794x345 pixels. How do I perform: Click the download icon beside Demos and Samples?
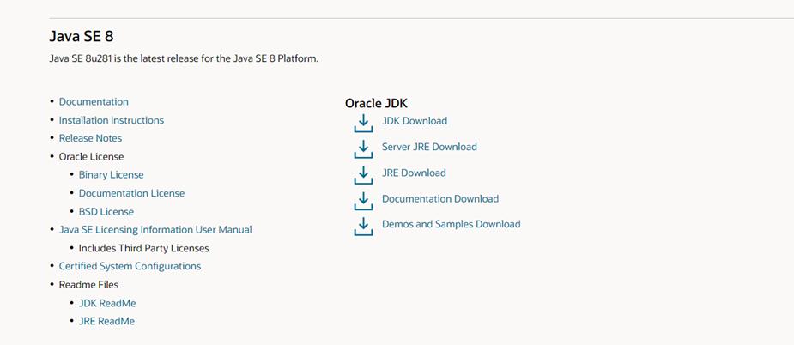pos(363,226)
